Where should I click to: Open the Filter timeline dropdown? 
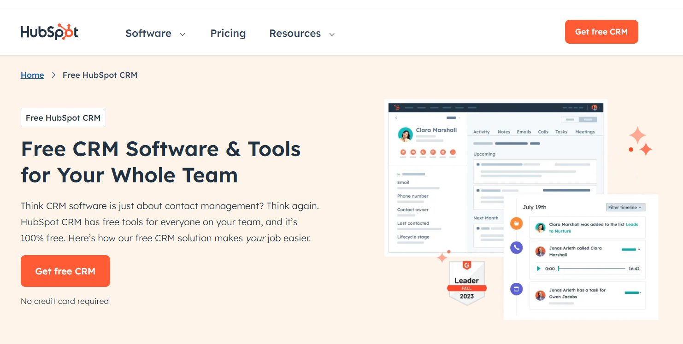point(625,207)
